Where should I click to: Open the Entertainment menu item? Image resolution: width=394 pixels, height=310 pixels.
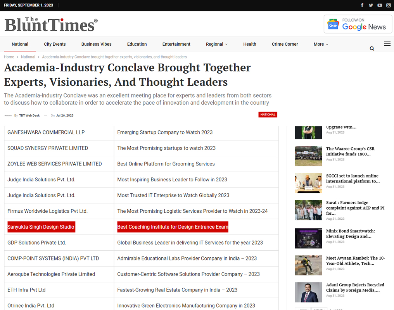[x=176, y=44]
